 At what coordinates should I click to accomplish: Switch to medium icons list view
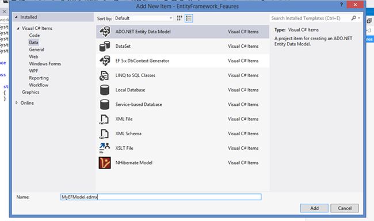pyautogui.click(x=189, y=18)
